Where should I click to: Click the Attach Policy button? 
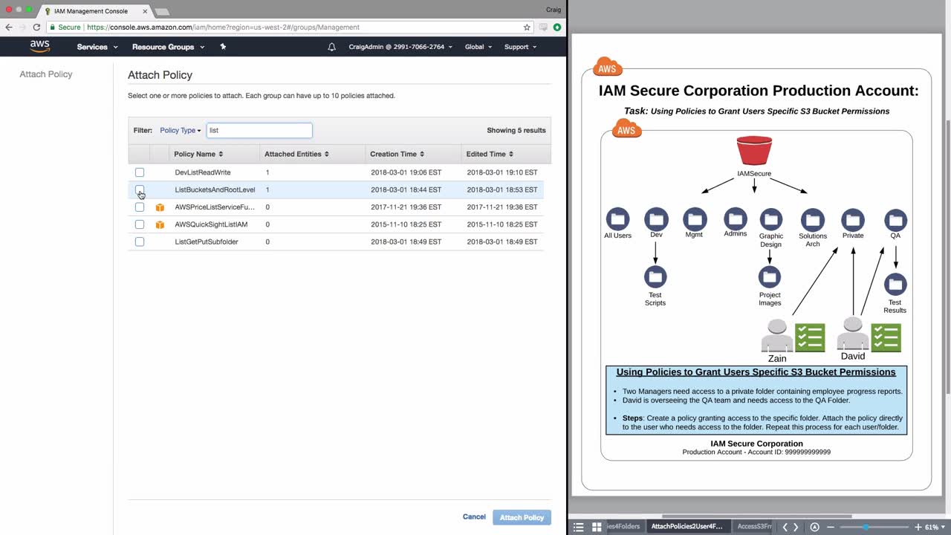522,517
